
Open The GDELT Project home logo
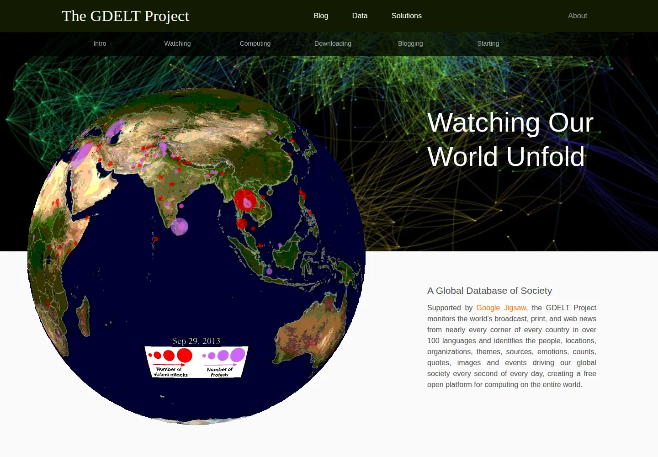click(x=125, y=16)
